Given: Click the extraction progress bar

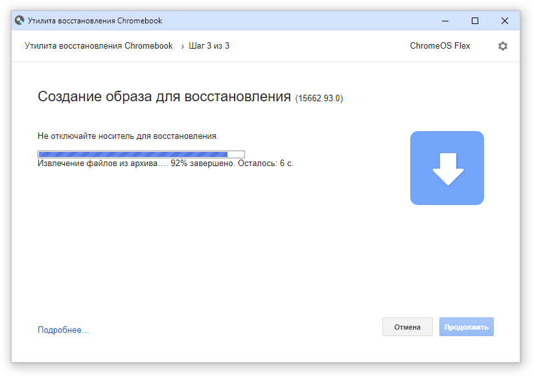Looking at the screenshot, I should point(141,154).
